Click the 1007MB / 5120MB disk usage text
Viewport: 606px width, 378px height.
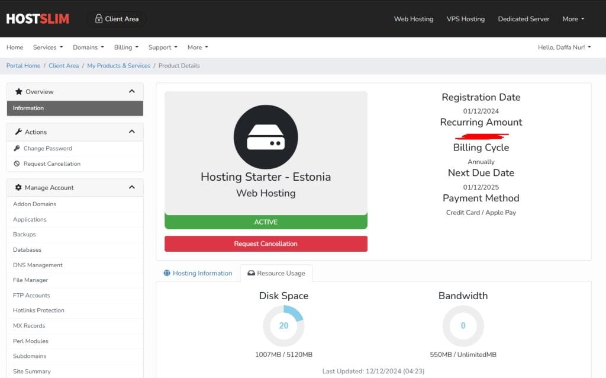tap(283, 354)
